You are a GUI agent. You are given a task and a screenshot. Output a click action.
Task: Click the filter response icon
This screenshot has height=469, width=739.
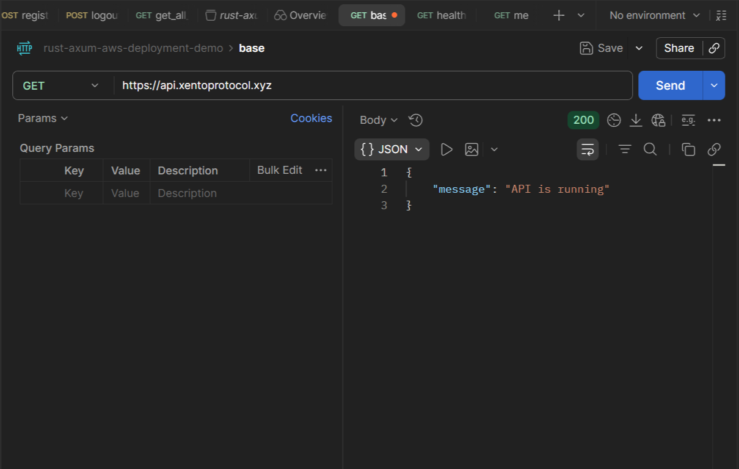click(x=625, y=149)
